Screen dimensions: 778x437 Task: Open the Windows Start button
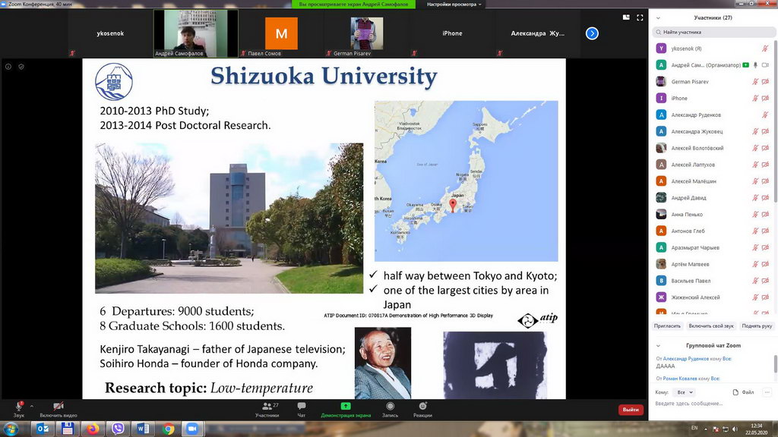11,429
